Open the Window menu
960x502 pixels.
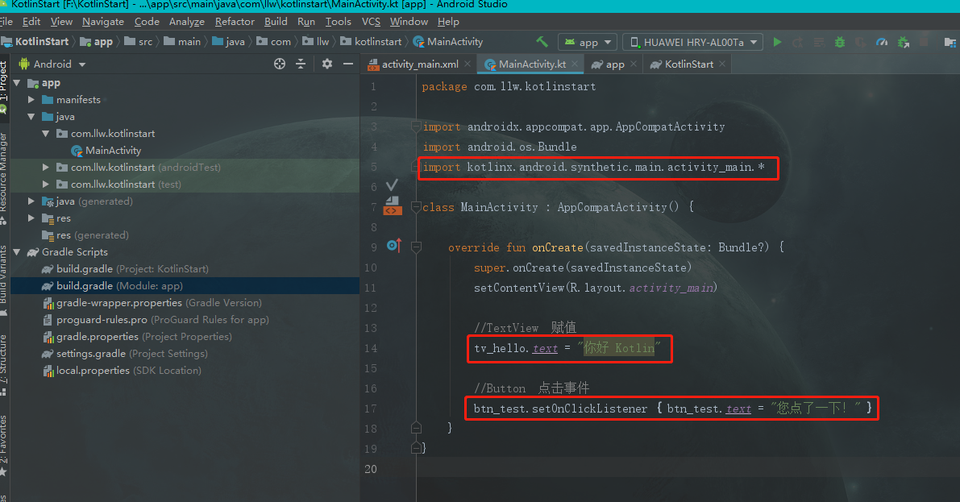point(409,22)
